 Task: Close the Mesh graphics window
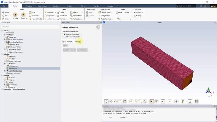(215, 22)
